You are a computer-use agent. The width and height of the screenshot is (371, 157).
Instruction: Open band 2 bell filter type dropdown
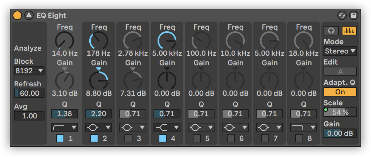(x=99, y=127)
